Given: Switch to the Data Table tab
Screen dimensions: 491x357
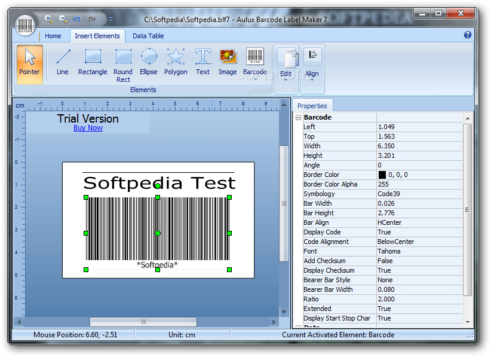Looking at the screenshot, I should coord(148,36).
